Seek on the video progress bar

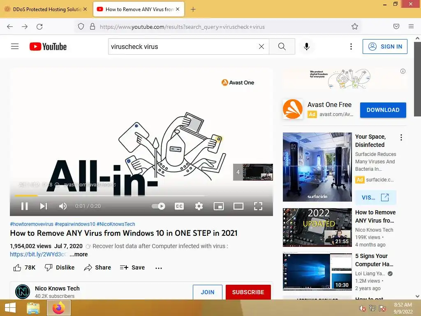(141, 195)
